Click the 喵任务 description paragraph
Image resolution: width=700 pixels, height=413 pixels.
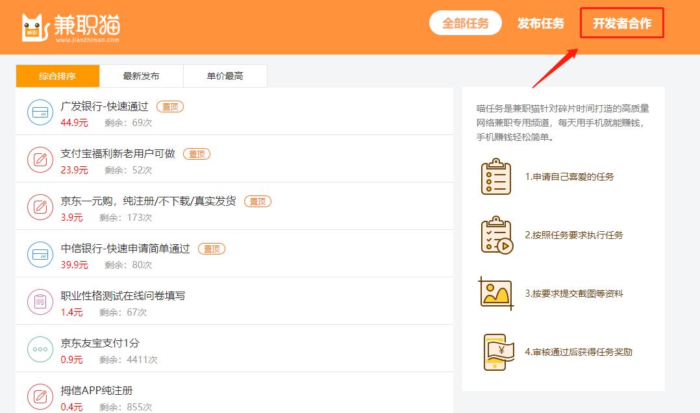point(563,123)
